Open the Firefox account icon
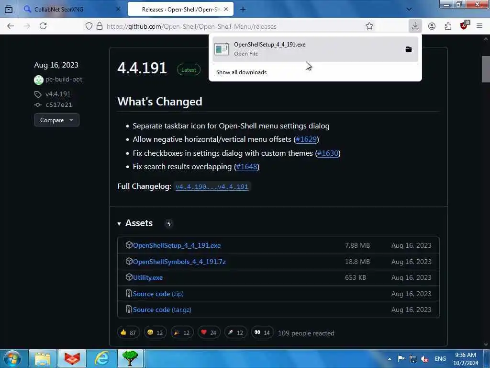 [x=432, y=26]
